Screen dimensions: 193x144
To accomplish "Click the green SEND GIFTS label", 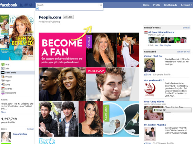I will point(106,113).
